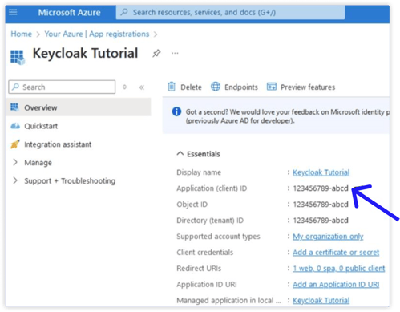Go to the Home breadcrumb
Viewport: 400px width, 312px height.
22,34
